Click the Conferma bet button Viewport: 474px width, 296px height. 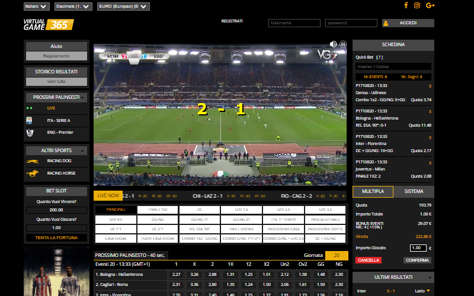[x=418, y=260]
